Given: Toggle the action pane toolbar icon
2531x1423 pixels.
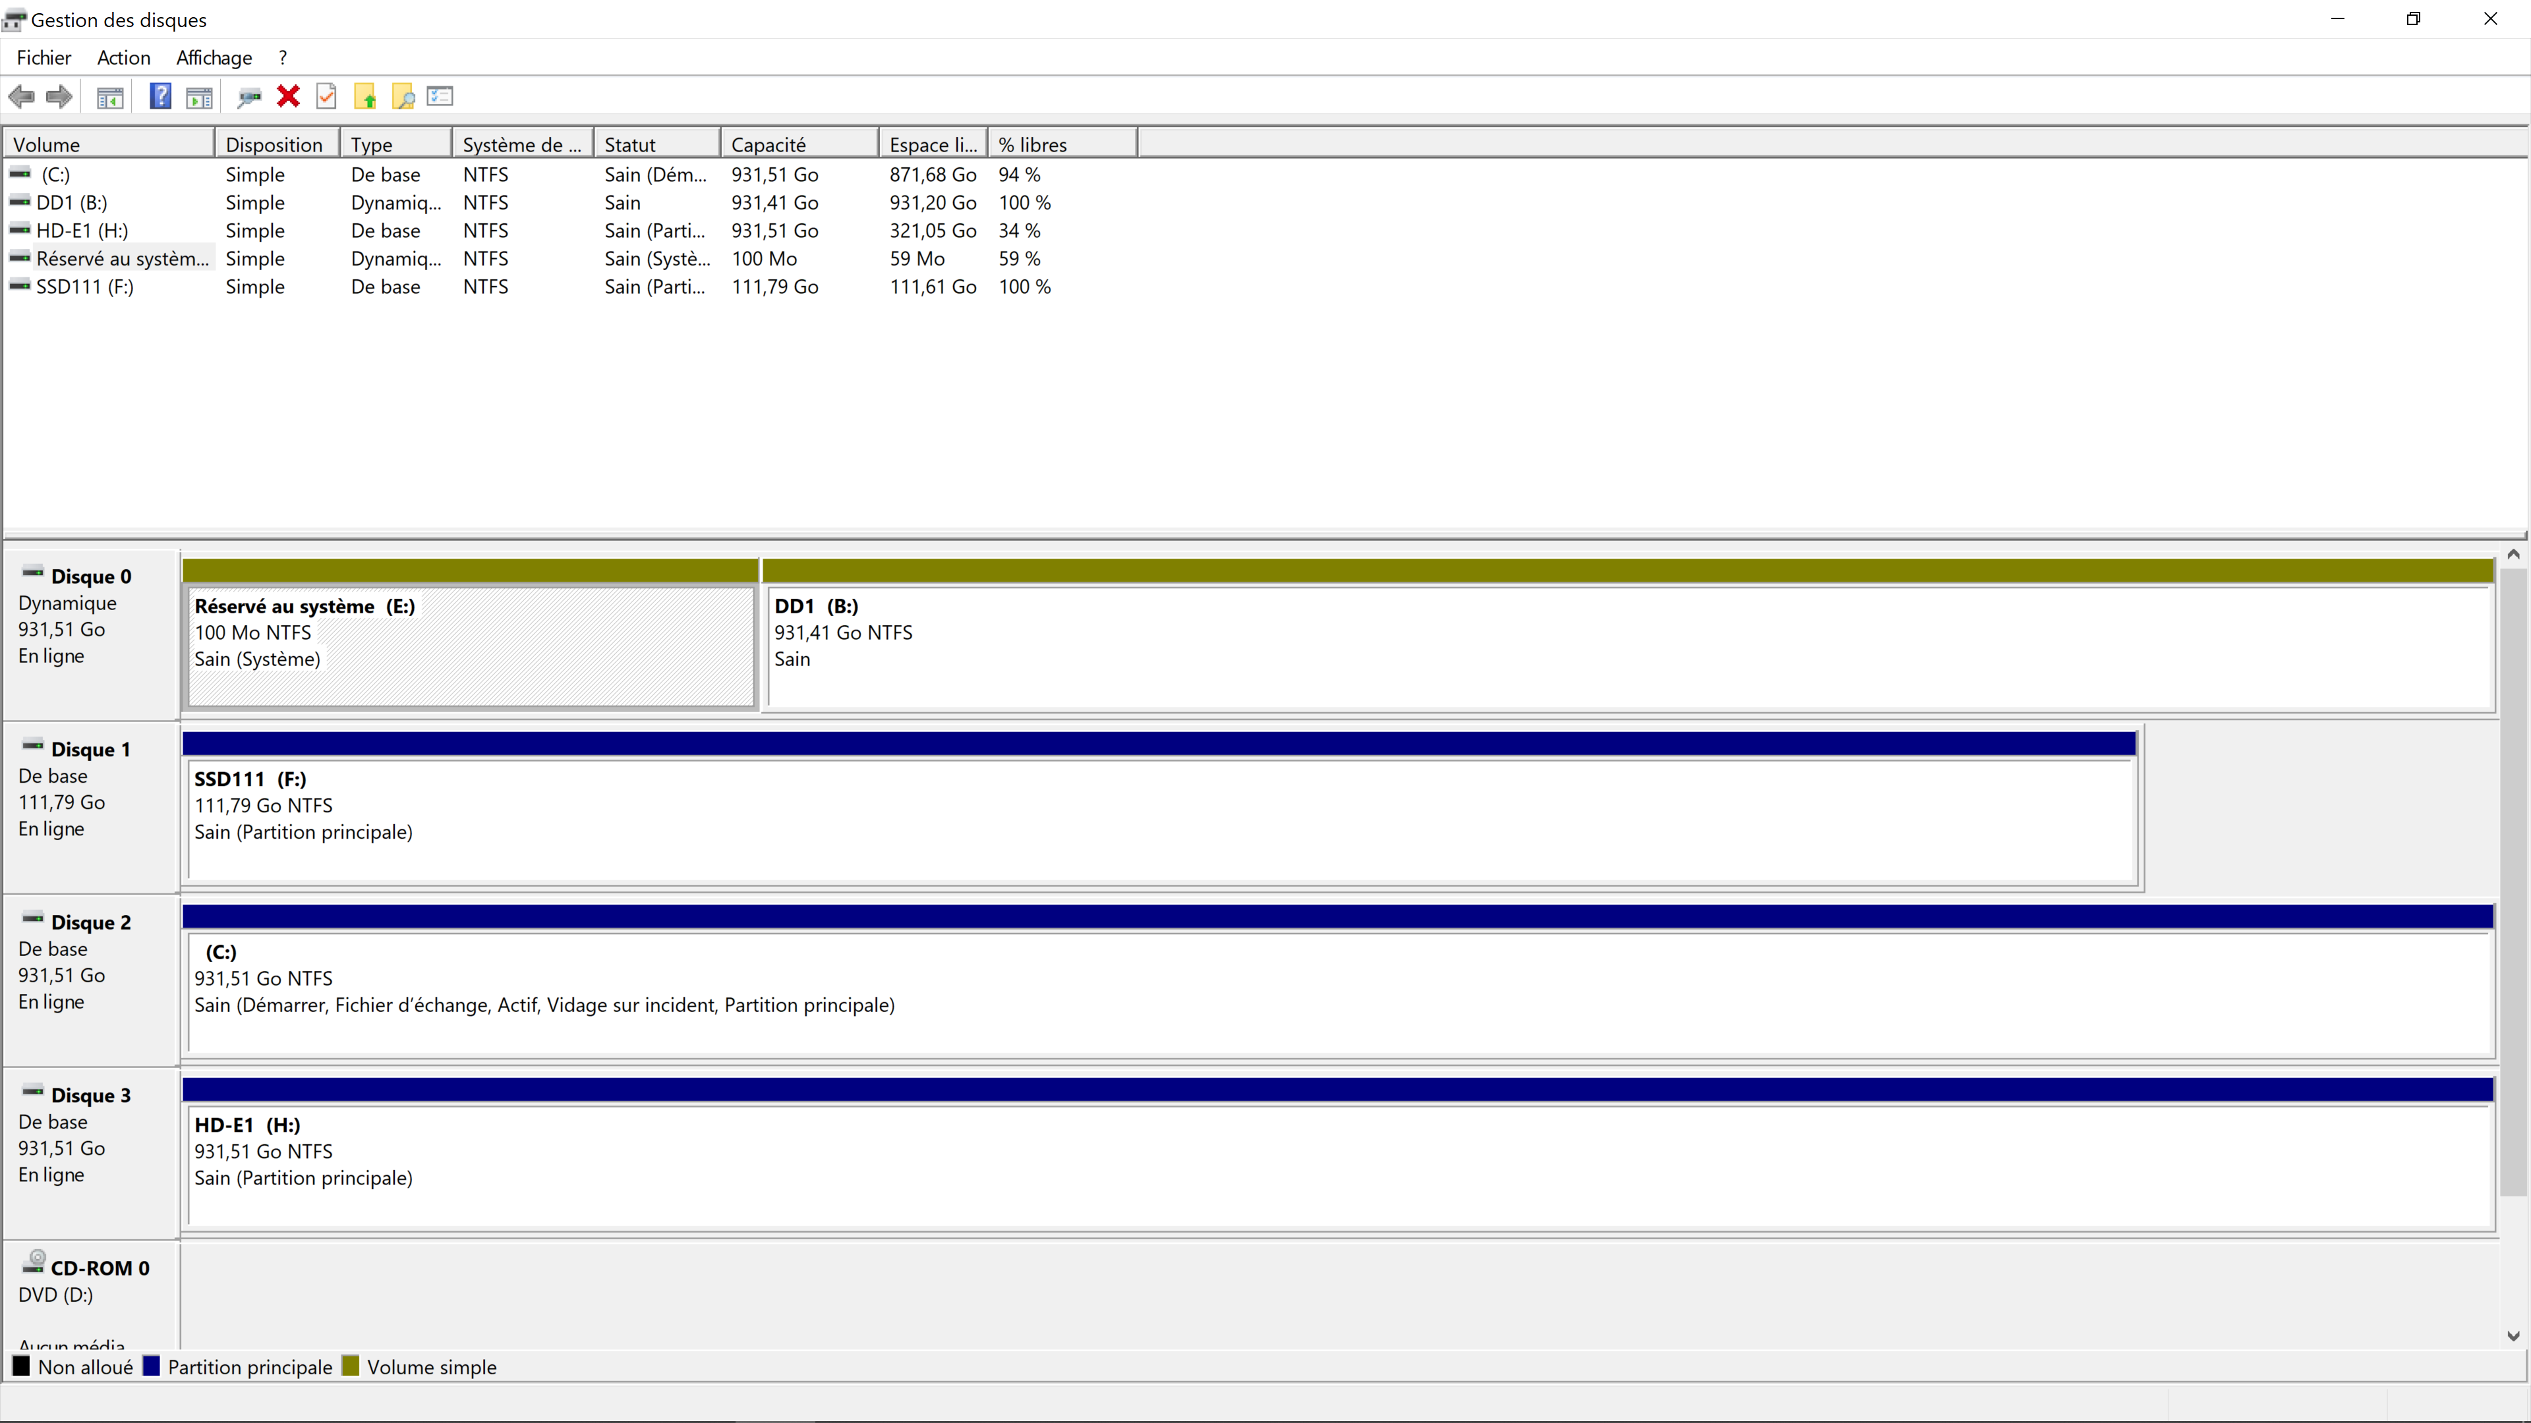Looking at the screenshot, I should pos(200,96).
